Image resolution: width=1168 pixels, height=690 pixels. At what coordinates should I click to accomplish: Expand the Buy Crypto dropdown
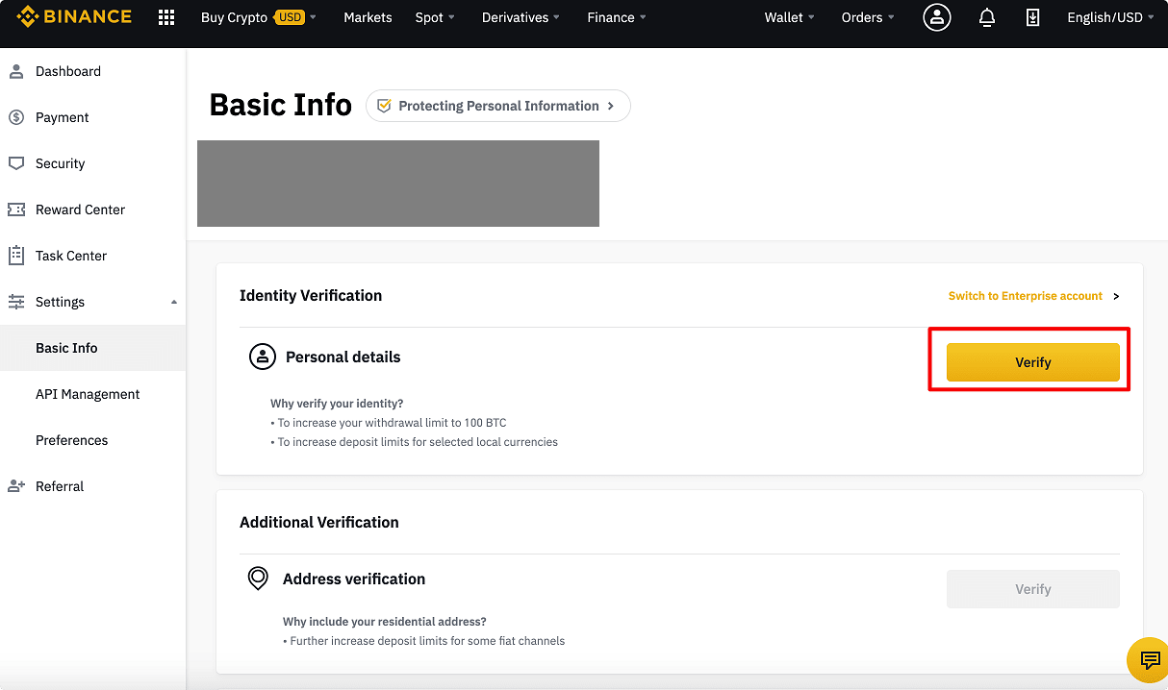point(258,17)
